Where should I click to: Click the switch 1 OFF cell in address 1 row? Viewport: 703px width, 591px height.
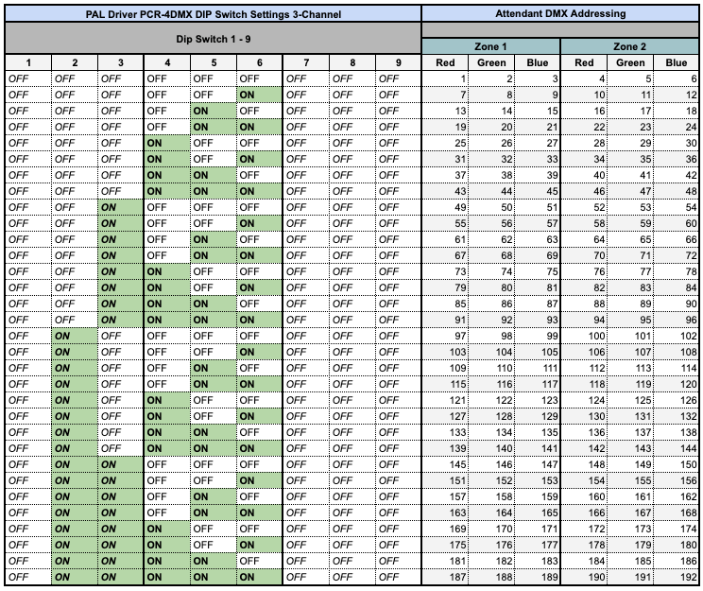pos(28,79)
